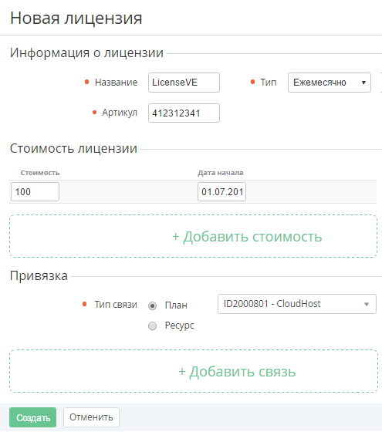This screenshot has height=432, width=382.
Task: Focus the Артикул field with 412312341
Action: pyautogui.click(x=184, y=113)
